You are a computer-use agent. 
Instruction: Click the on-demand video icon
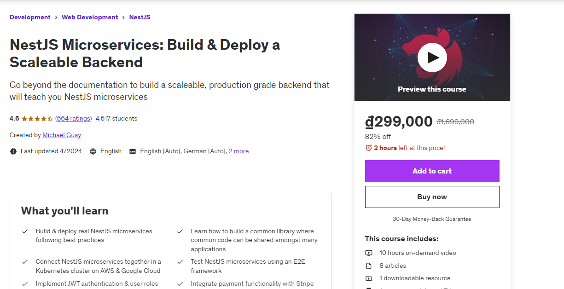(x=369, y=253)
